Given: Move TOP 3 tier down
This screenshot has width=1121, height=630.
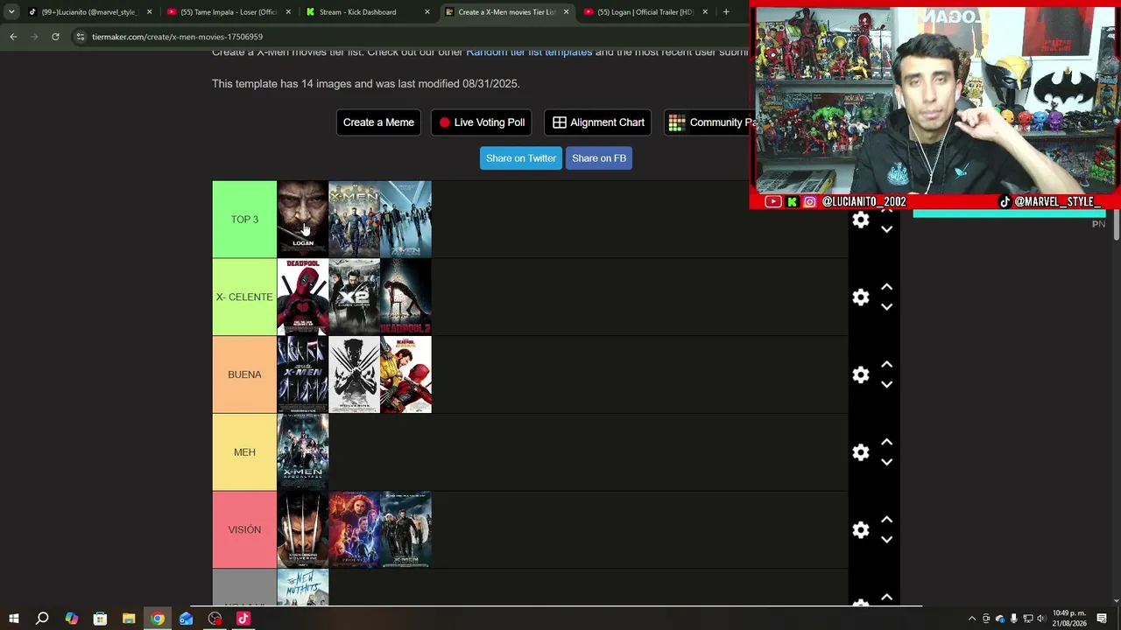Looking at the screenshot, I should 886,229.
